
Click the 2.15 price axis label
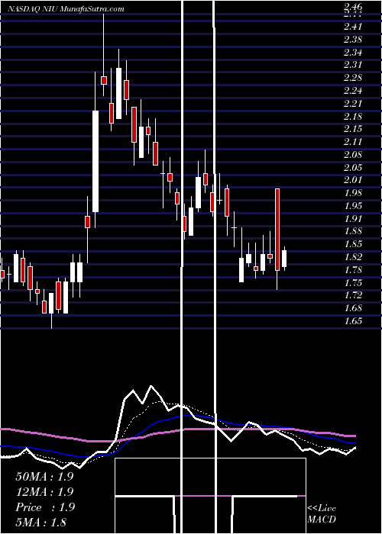(352, 129)
